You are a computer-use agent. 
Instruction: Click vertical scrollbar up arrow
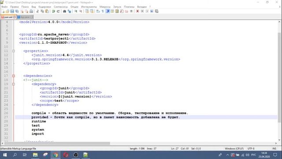click(279, 22)
